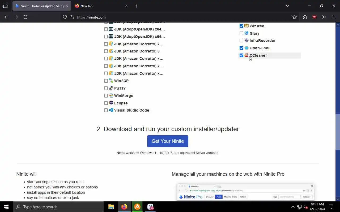Click the scrollbar up arrow
340x212 pixels.
pos(338,24)
